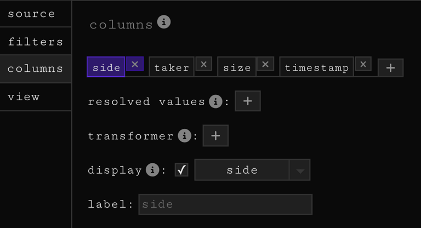Remove the timestamp column with its X

pos(363,64)
